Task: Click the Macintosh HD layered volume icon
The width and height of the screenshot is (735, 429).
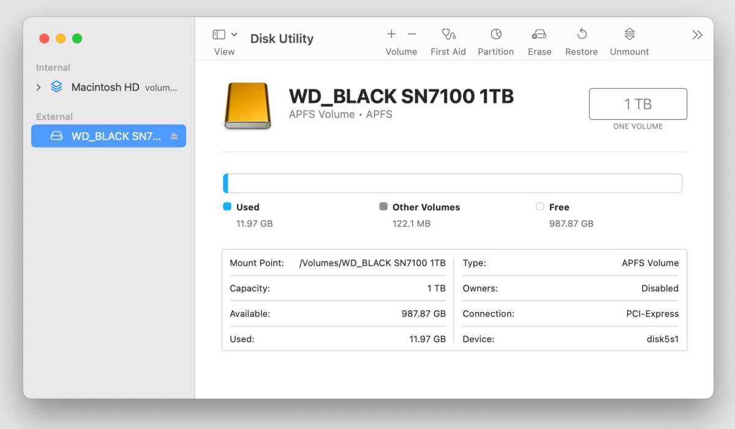Action: [x=56, y=87]
